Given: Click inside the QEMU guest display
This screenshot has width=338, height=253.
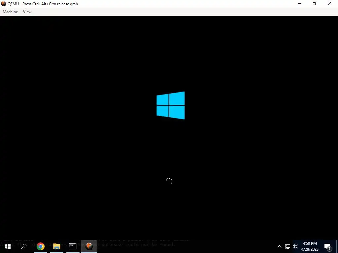Looking at the screenshot, I should click(169, 128).
